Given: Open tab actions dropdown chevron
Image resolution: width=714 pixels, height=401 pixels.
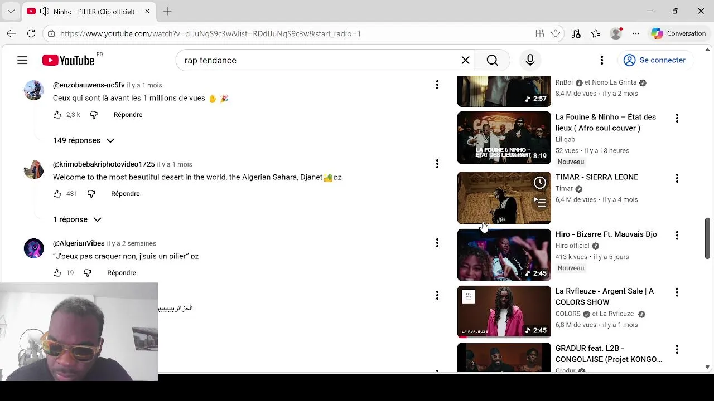Looking at the screenshot, I should point(11,11).
